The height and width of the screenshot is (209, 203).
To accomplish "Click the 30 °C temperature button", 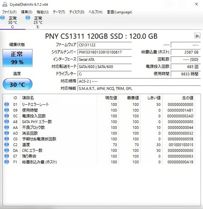I will pyautogui.click(x=18, y=84).
